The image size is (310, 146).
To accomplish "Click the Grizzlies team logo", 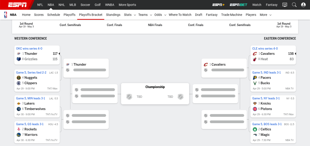I will pos(19,59).
